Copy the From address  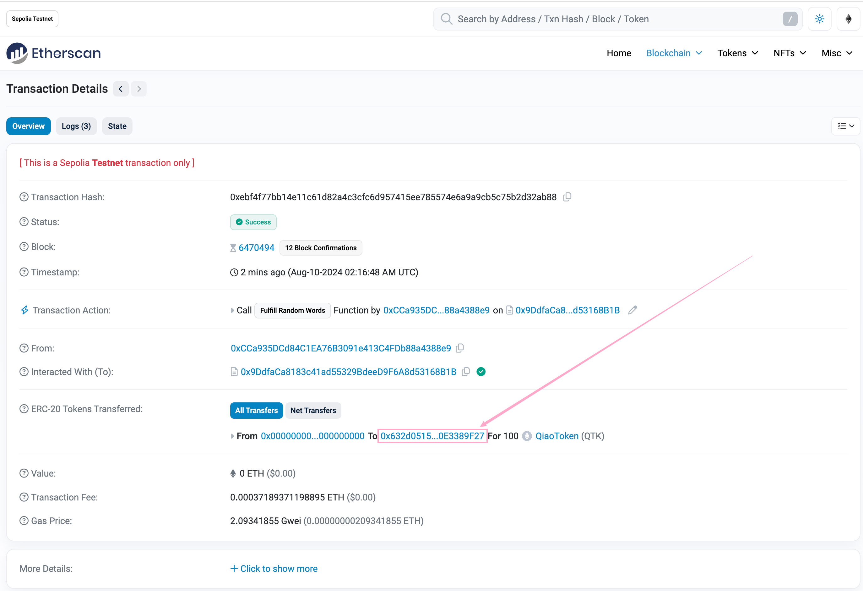(x=460, y=348)
